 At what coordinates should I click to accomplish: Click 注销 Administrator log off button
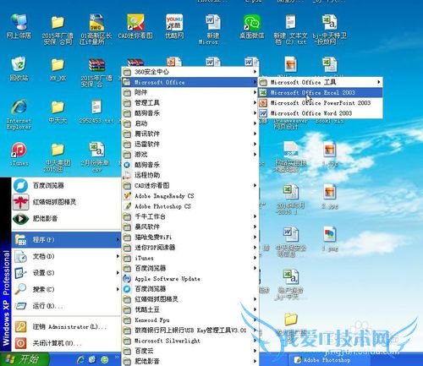pos(66,327)
